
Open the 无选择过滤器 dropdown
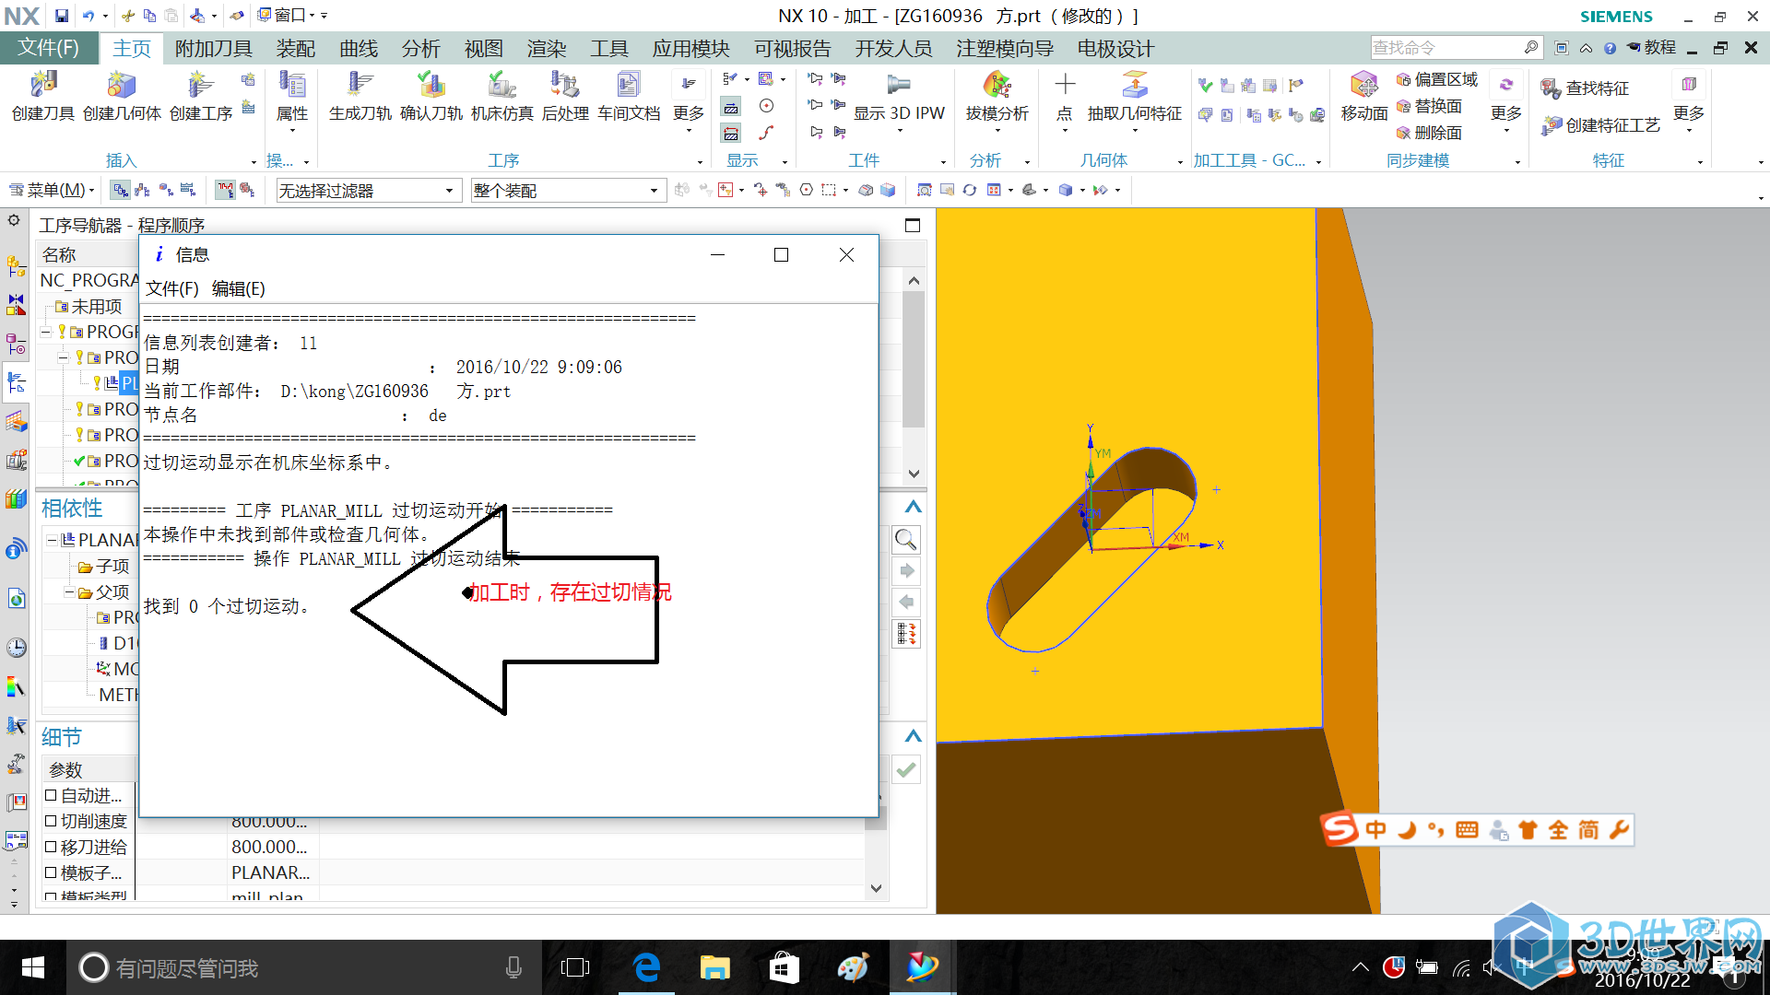368,191
